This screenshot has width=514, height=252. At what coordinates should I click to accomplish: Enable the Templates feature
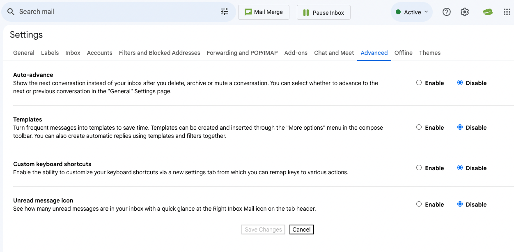419,127
